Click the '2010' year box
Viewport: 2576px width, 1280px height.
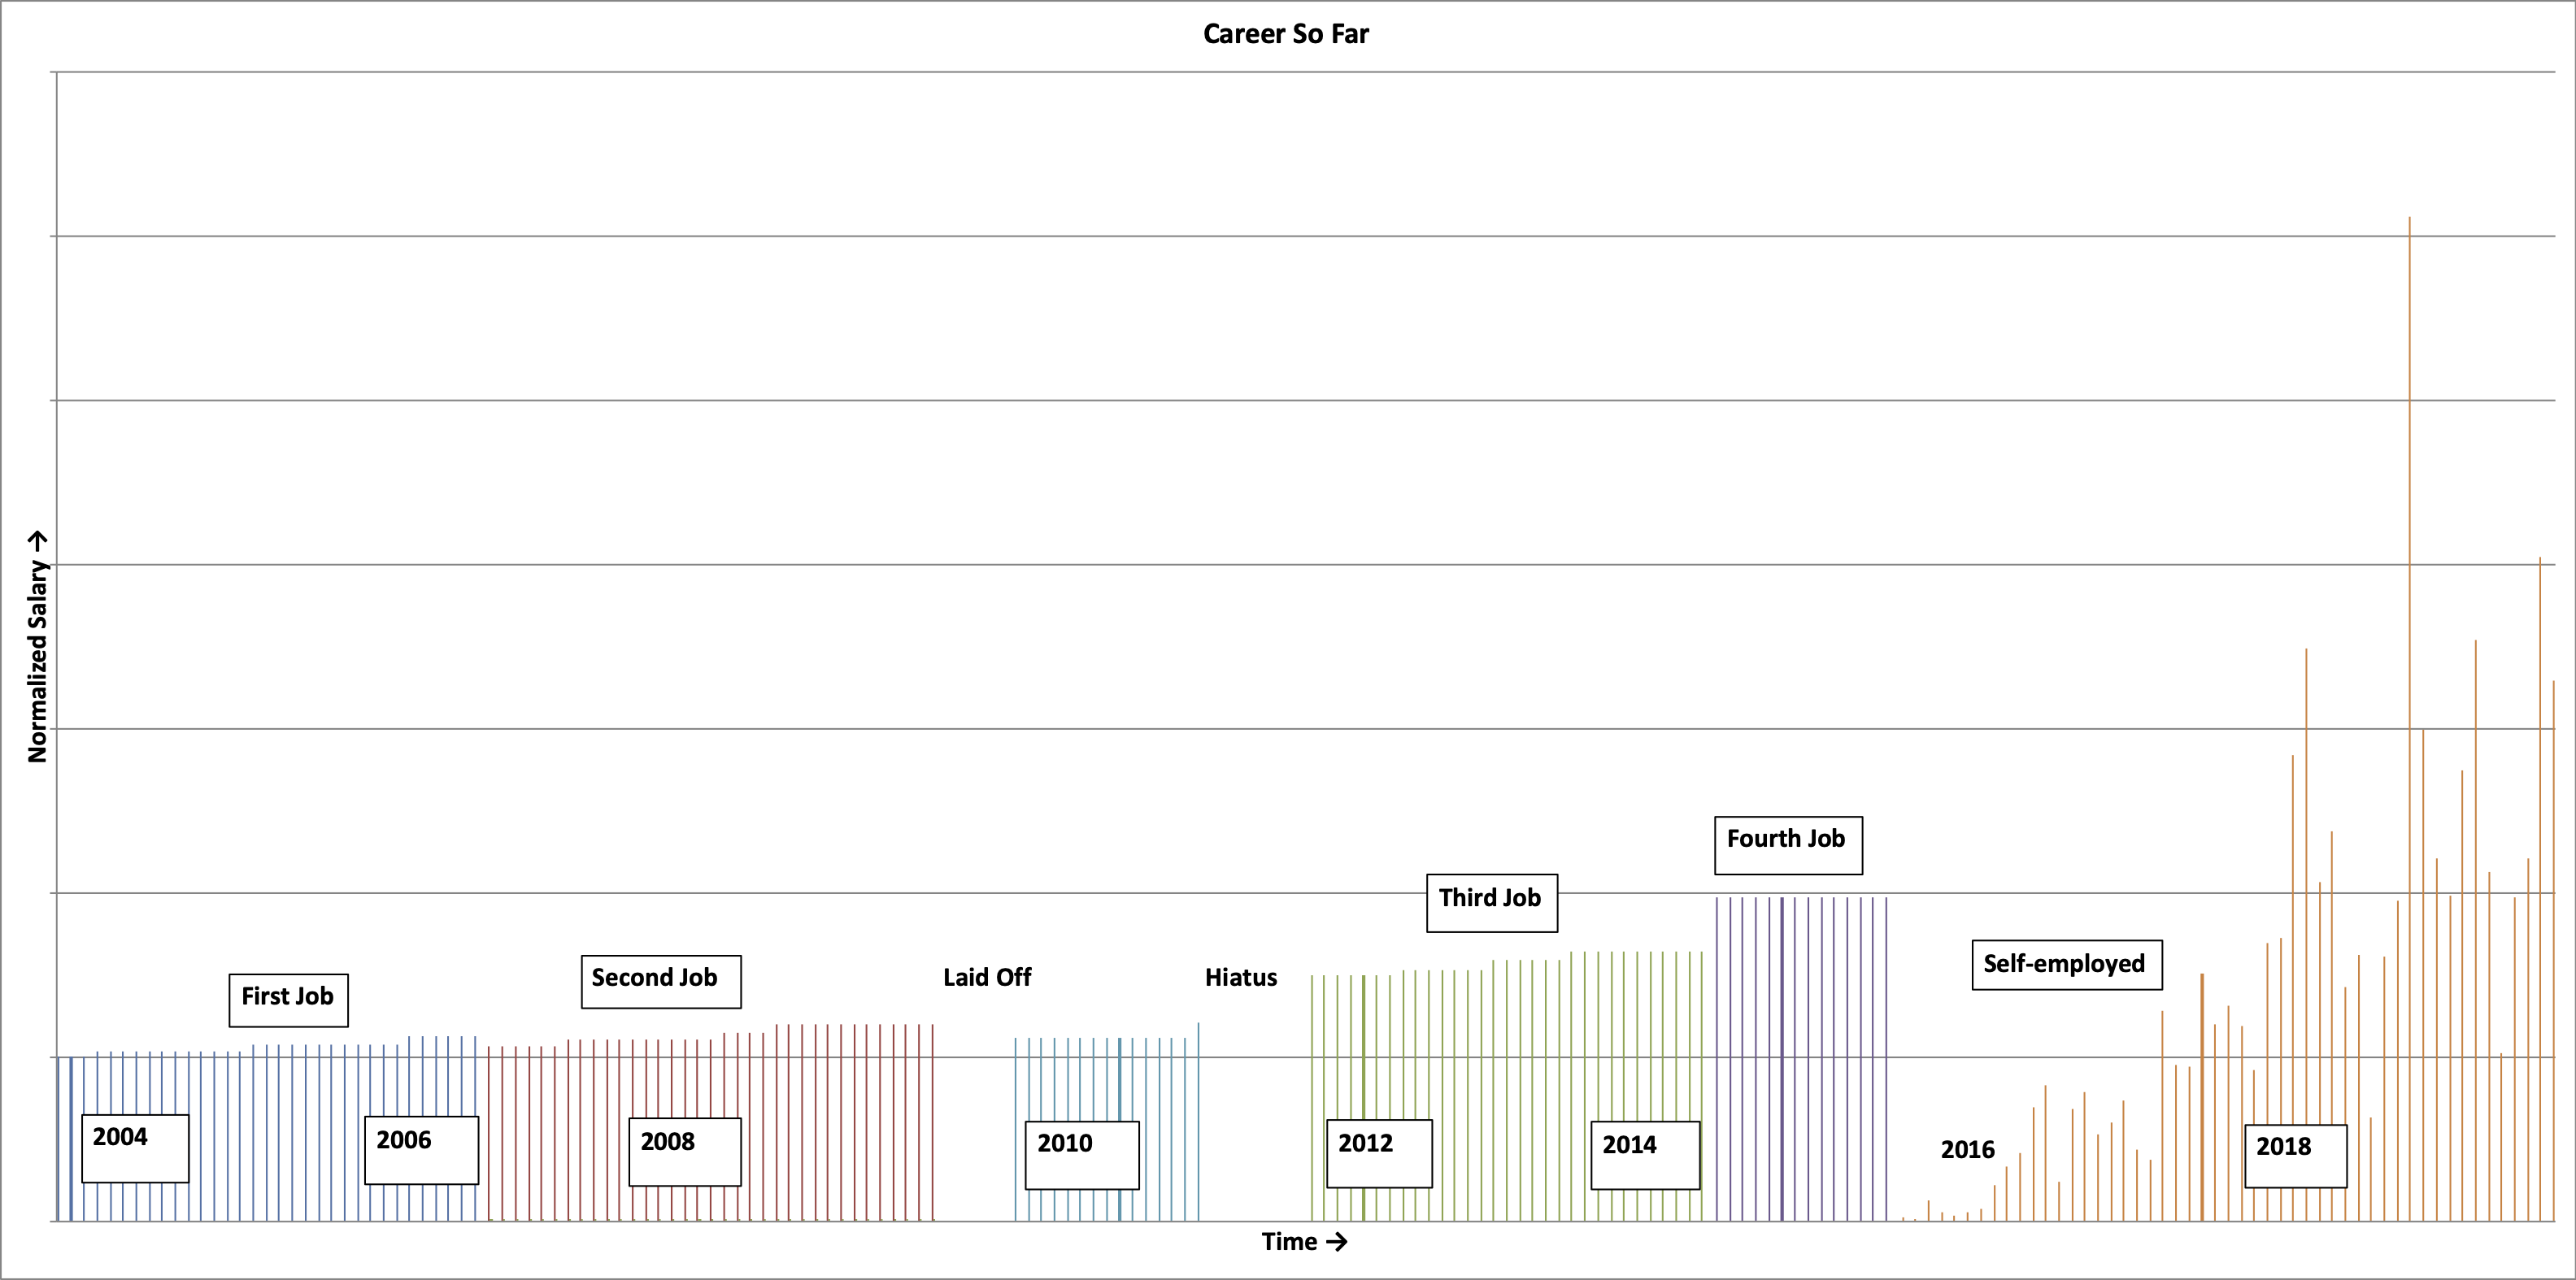click(x=1082, y=1155)
